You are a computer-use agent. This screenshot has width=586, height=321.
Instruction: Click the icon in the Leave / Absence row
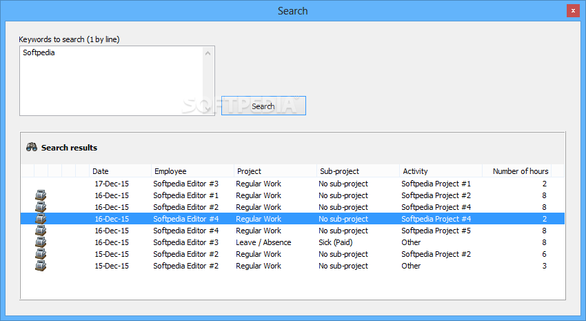41,242
